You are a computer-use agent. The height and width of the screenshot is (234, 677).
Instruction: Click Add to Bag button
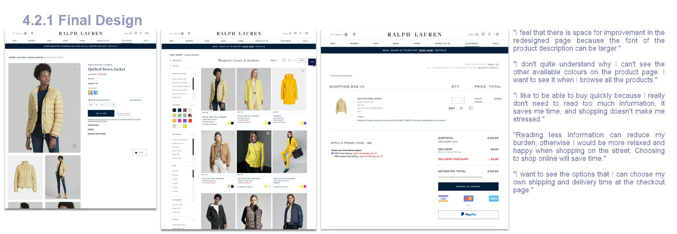pos(101,113)
